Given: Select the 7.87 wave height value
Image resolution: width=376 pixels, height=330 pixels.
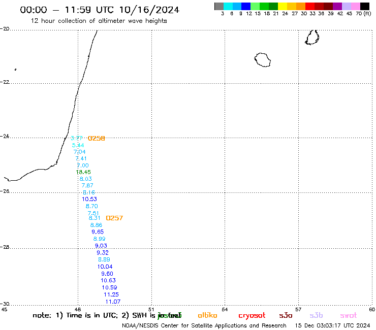Looking at the screenshot, I should pyautogui.click(x=87, y=185).
